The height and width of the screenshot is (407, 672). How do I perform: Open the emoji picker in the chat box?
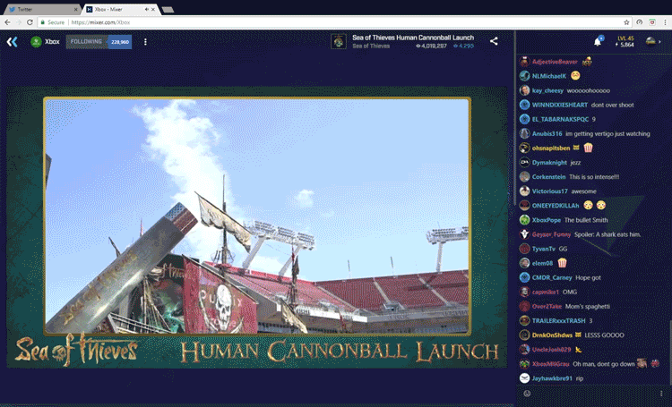(527, 393)
